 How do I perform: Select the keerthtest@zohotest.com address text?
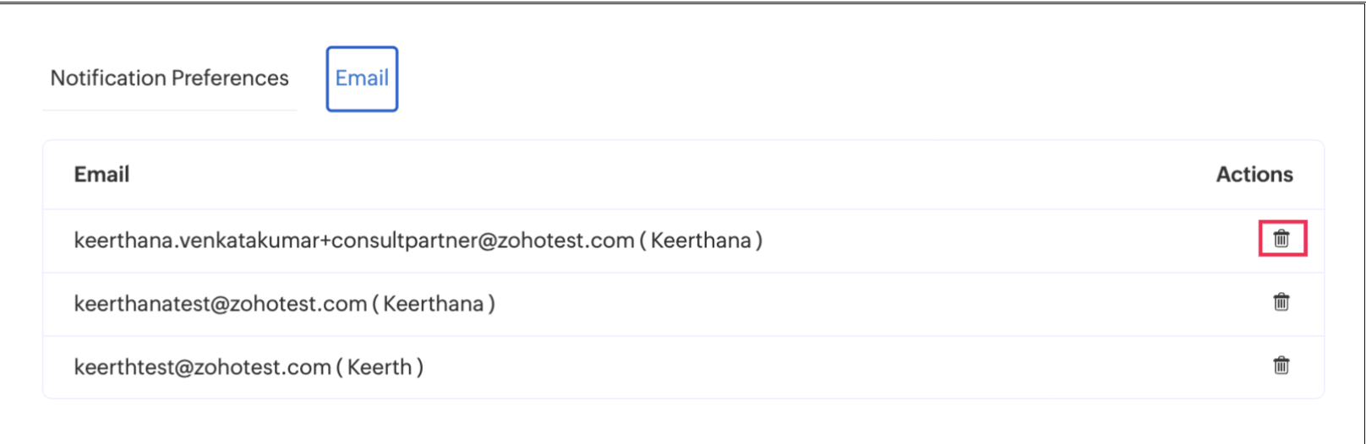point(203,367)
